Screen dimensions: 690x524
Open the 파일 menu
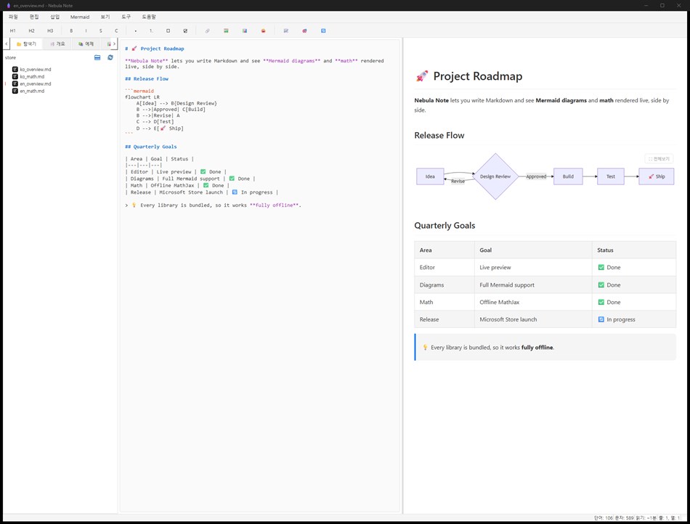point(13,17)
